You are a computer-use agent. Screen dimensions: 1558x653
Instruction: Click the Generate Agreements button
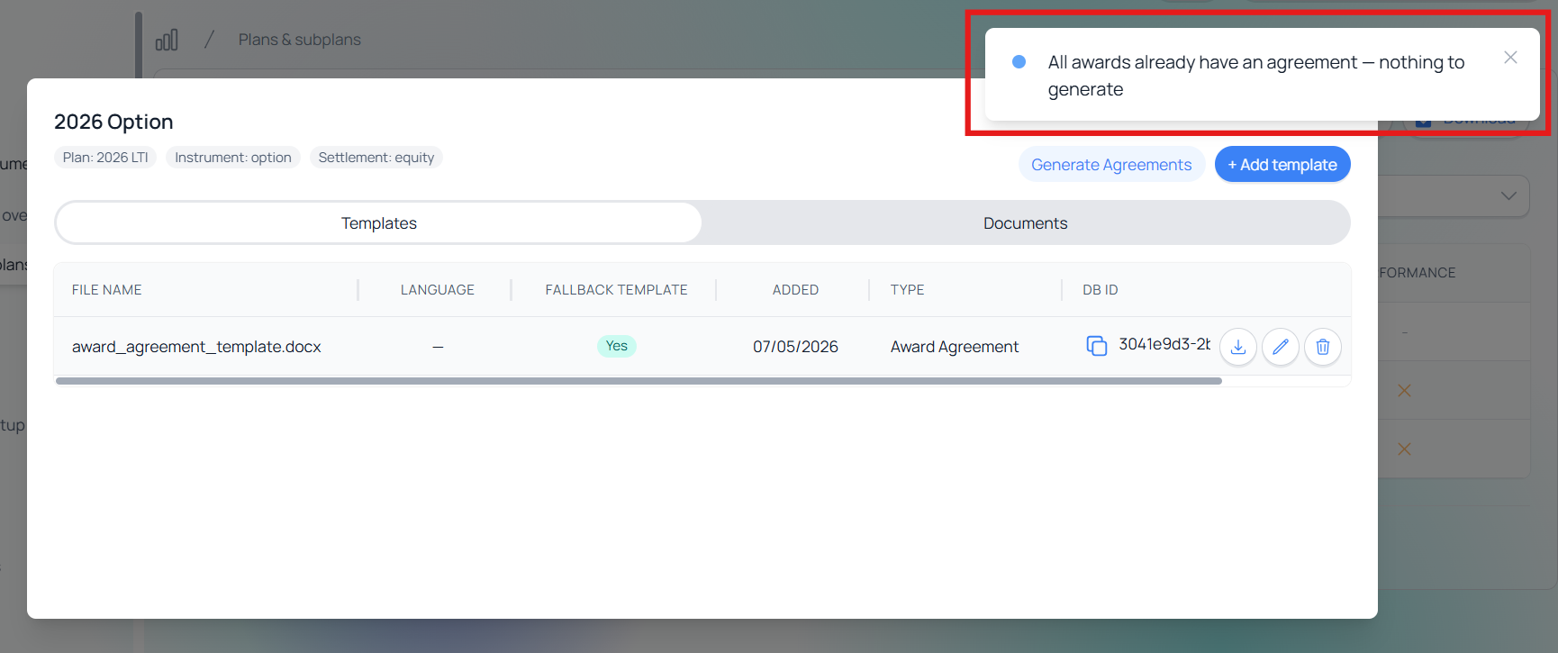(x=1111, y=165)
